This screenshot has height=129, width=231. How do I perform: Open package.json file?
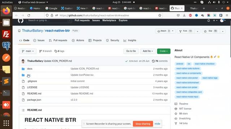click(x=34, y=100)
